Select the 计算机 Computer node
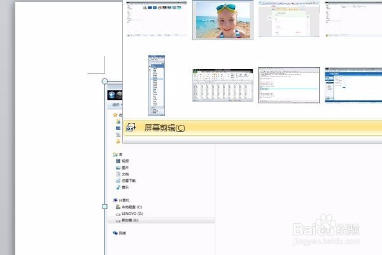 (122, 200)
